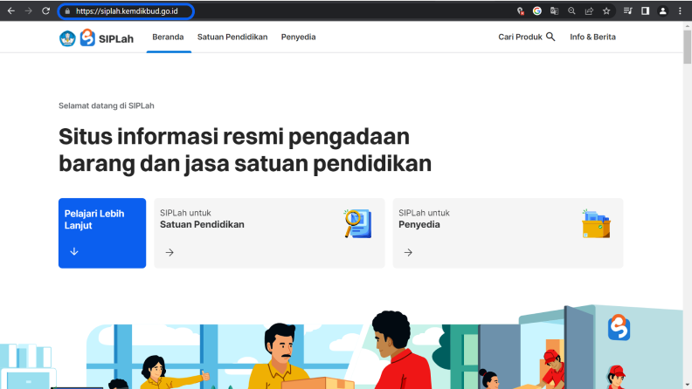Click the hero illustration image
Viewport: 692px width, 389px height.
(x=342, y=347)
